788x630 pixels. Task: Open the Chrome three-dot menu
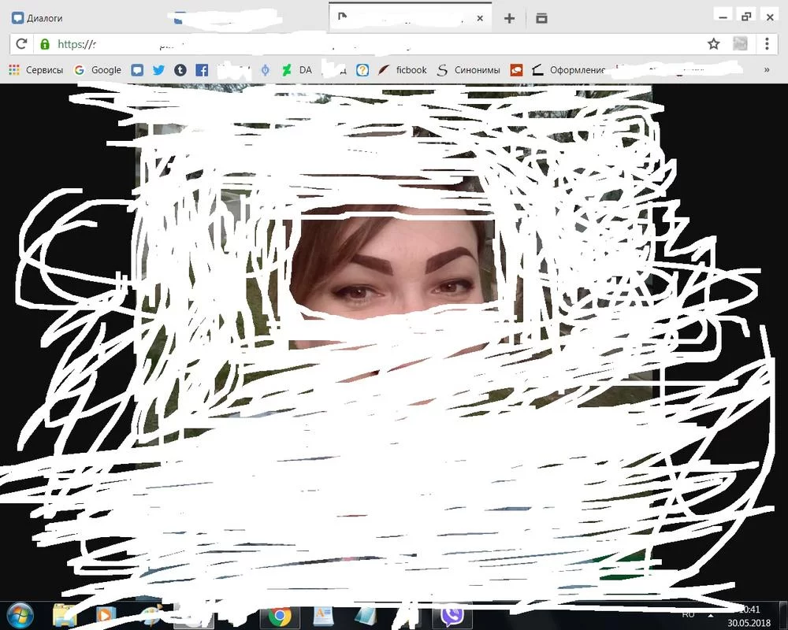tap(768, 44)
